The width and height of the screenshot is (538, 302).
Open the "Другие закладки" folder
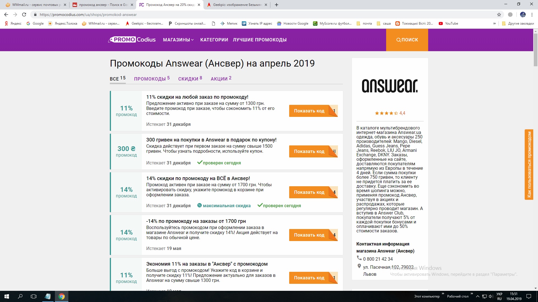517,23
